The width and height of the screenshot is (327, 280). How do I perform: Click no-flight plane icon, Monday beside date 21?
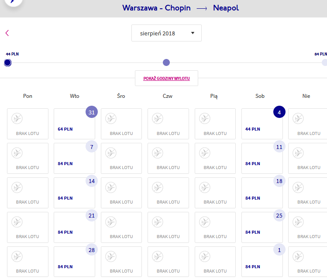pos(17,222)
